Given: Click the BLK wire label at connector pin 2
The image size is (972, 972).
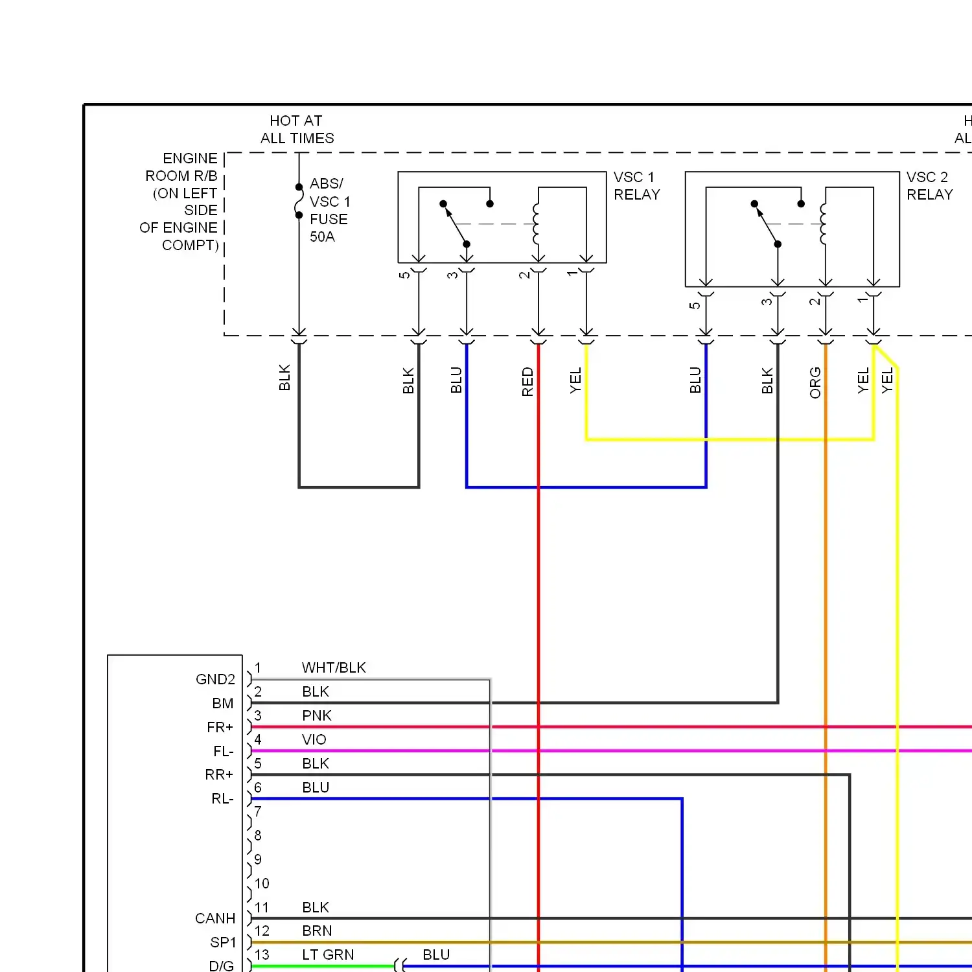Looking at the screenshot, I should pyautogui.click(x=316, y=691).
